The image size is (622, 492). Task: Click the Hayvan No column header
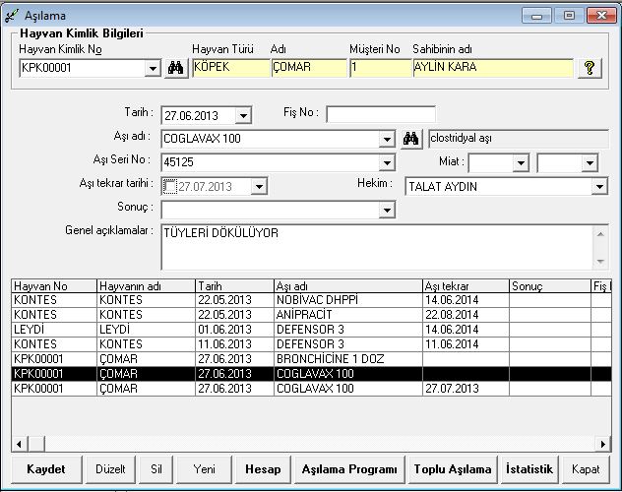coord(54,285)
